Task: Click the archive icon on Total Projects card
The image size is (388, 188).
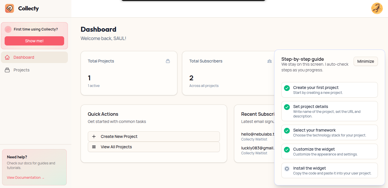Action: pos(168,61)
